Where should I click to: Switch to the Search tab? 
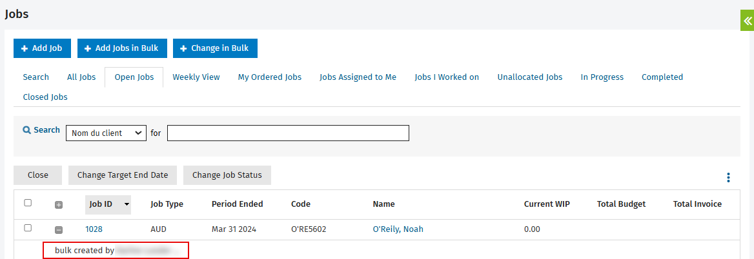36,77
